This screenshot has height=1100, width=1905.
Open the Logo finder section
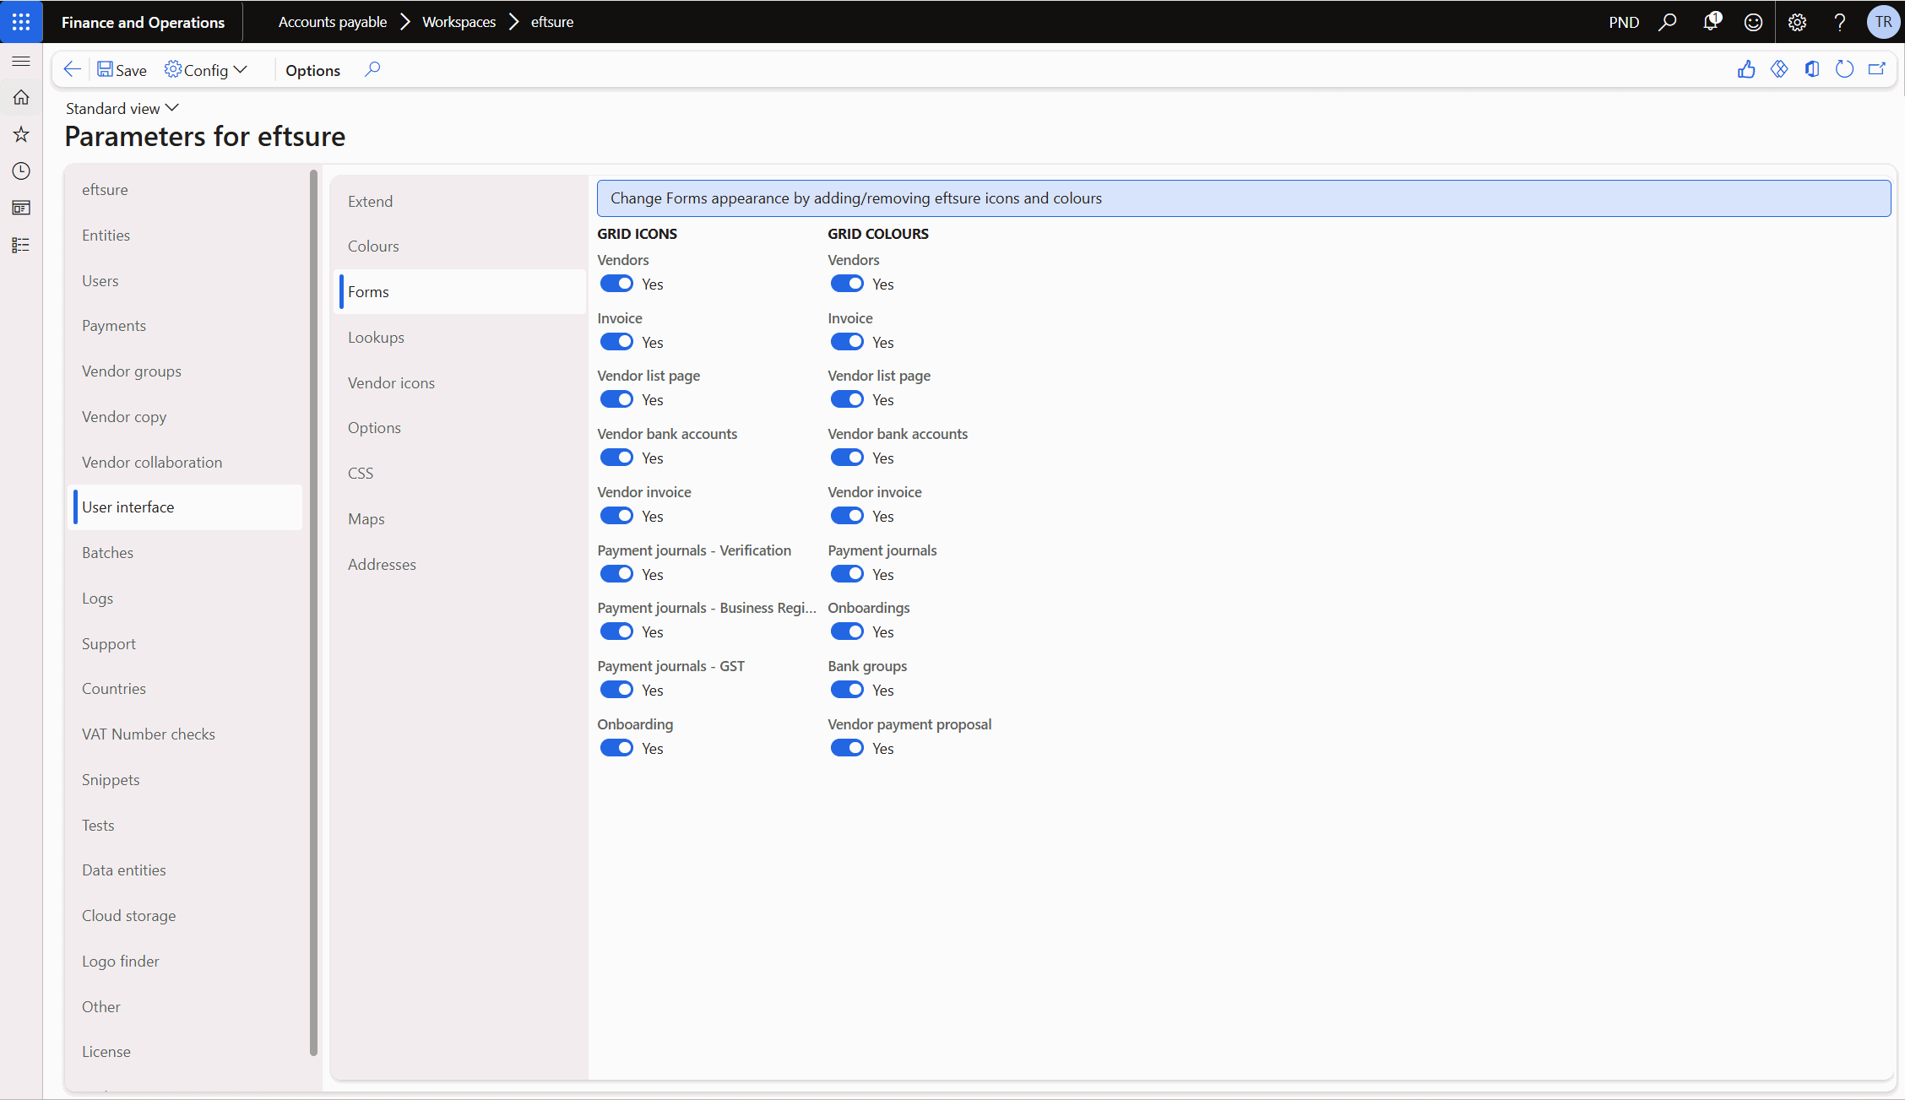tap(186, 962)
